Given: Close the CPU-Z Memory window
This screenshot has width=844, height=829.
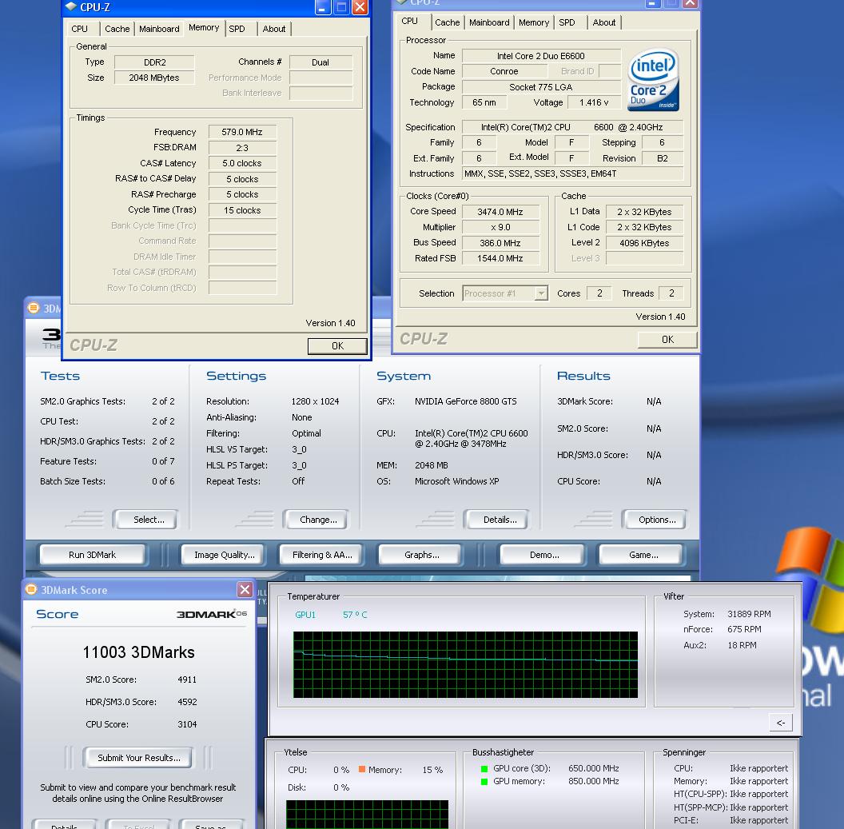Looking at the screenshot, I should tap(360, 7).
